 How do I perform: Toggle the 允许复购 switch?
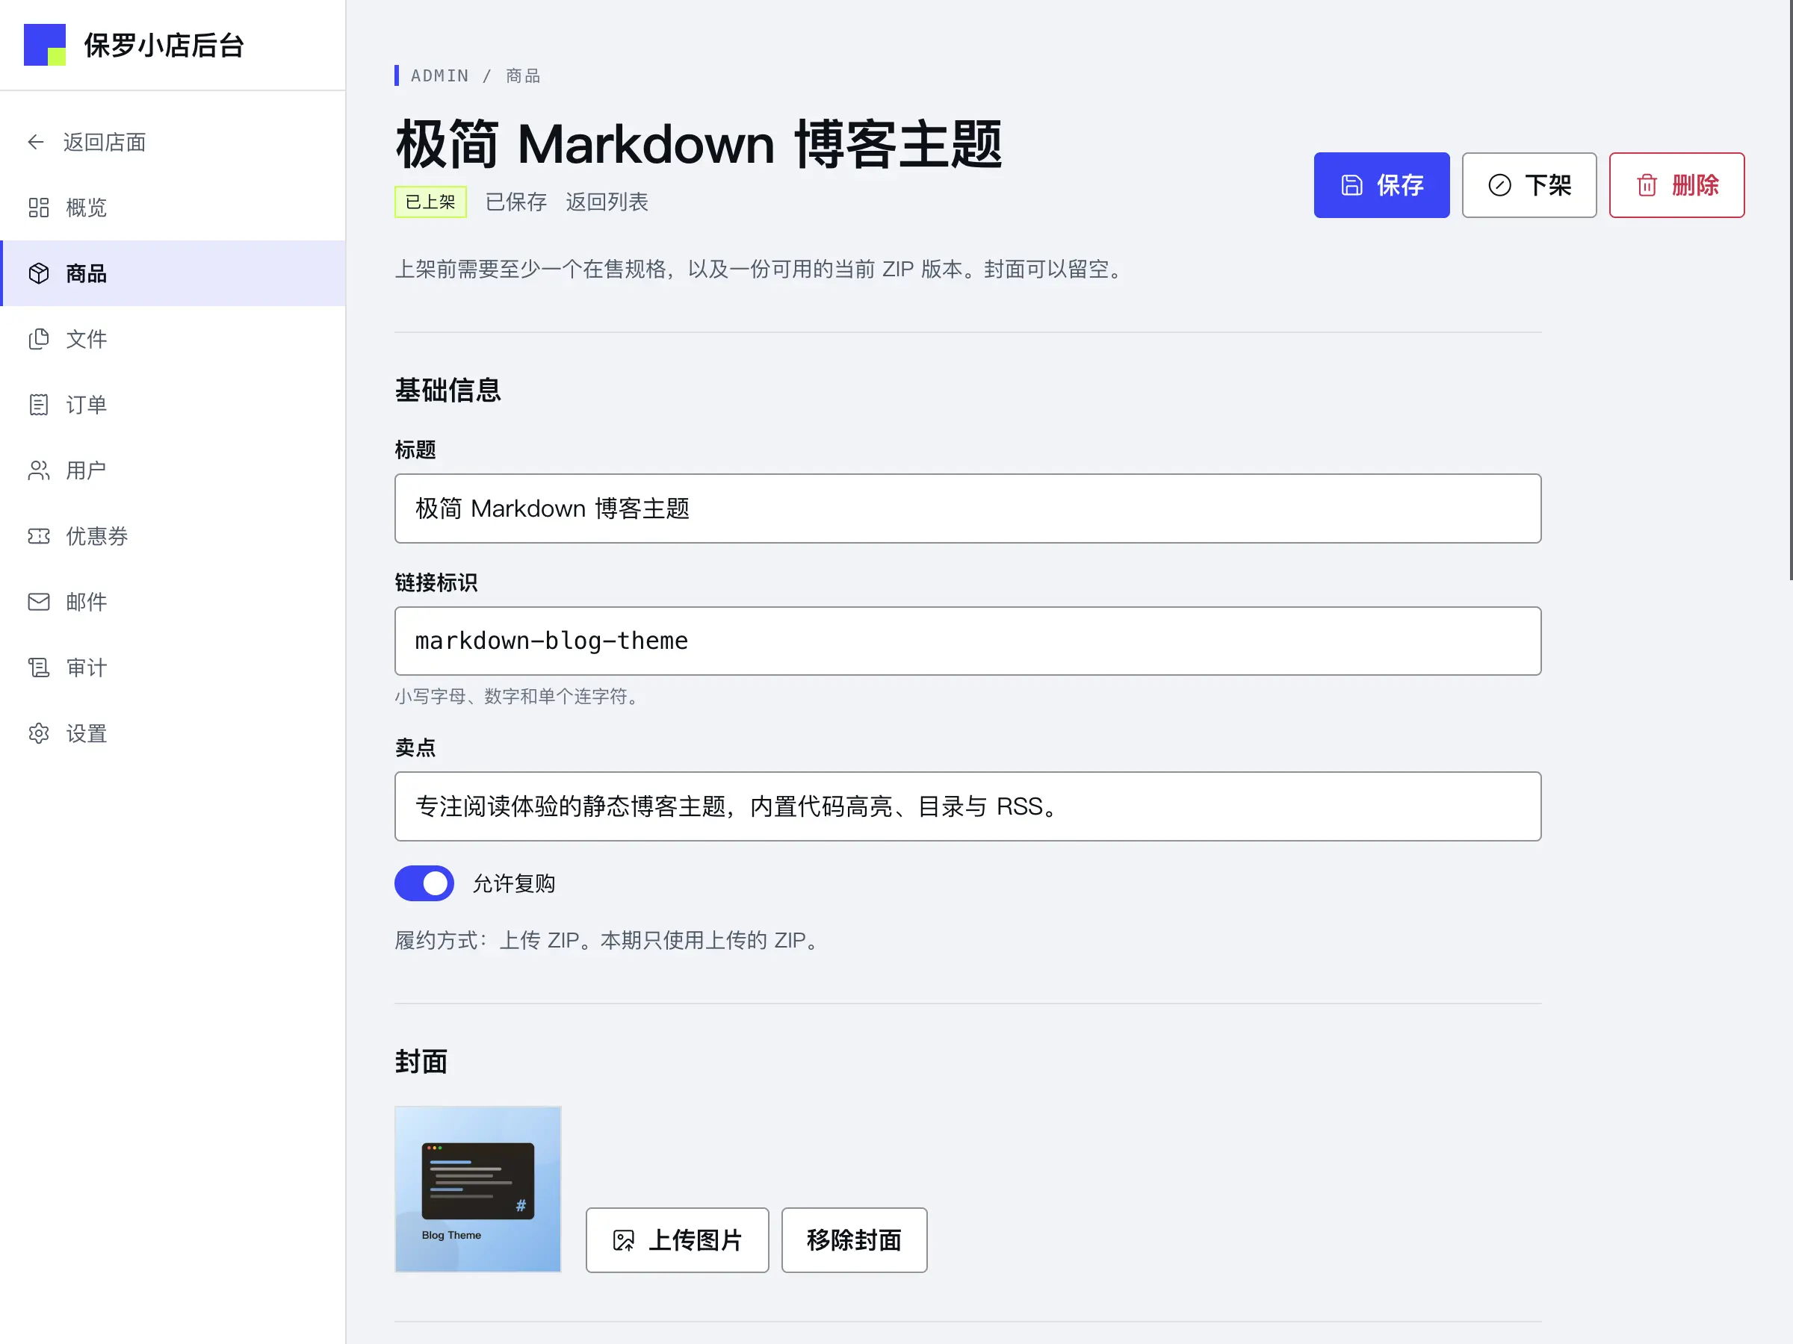424,884
